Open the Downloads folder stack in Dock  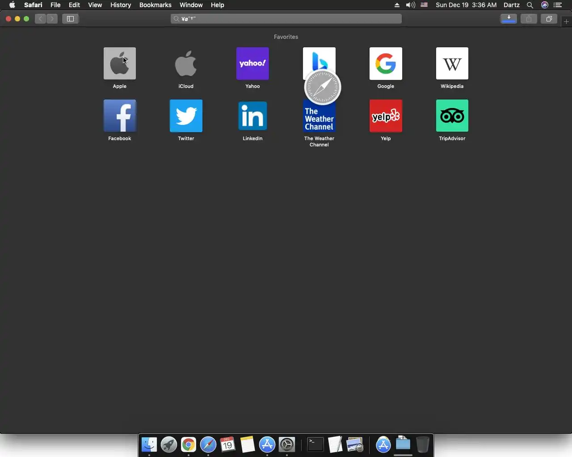403,444
